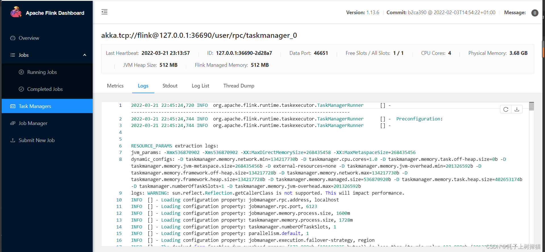Select the Logs tab
The width and height of the screenshot is (545, 252).
[x=143, y=86]
